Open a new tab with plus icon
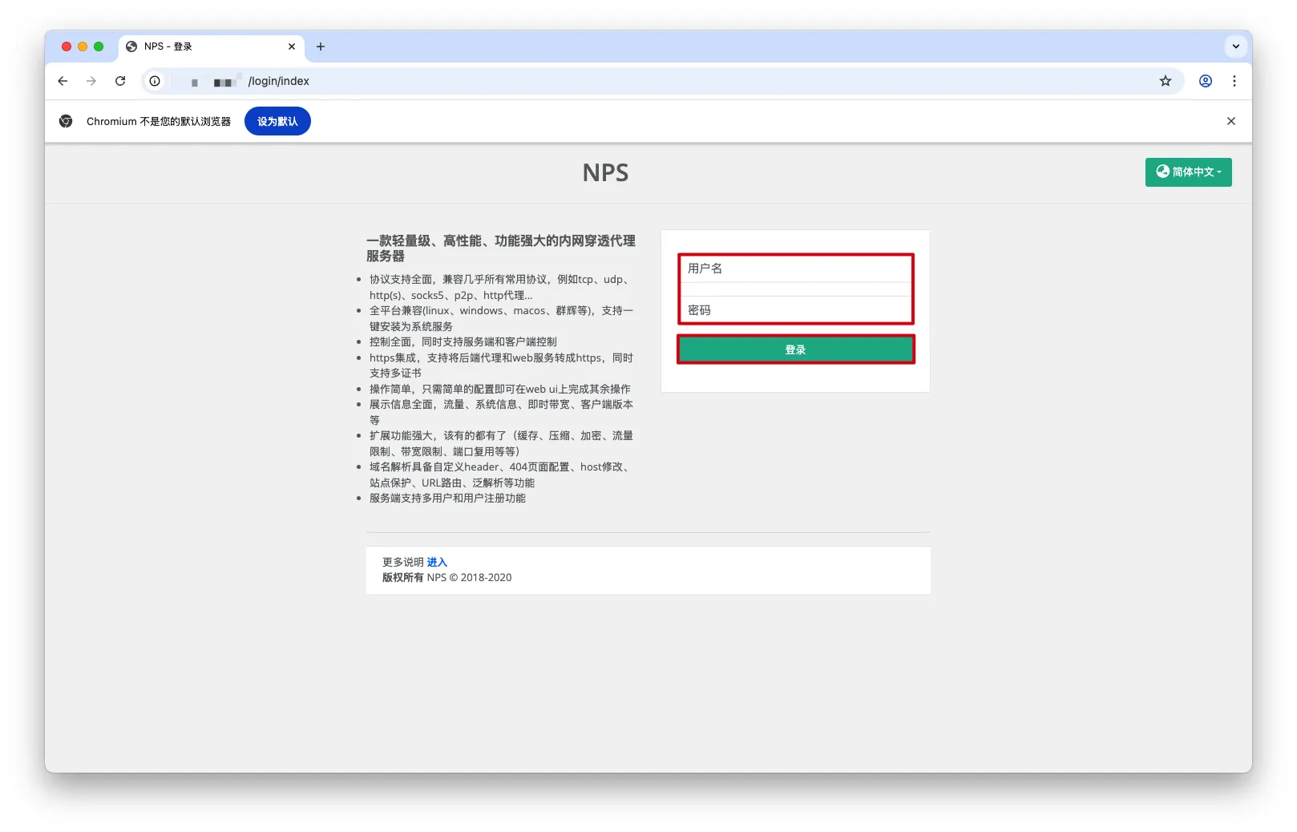The height and width of the screenshot is (832, 1297). point(321,46)
